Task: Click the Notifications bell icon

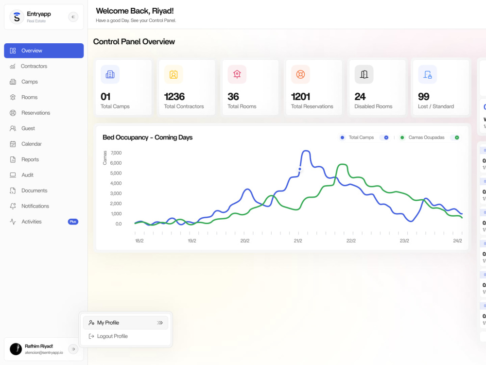Action: [x=13, y=206]
